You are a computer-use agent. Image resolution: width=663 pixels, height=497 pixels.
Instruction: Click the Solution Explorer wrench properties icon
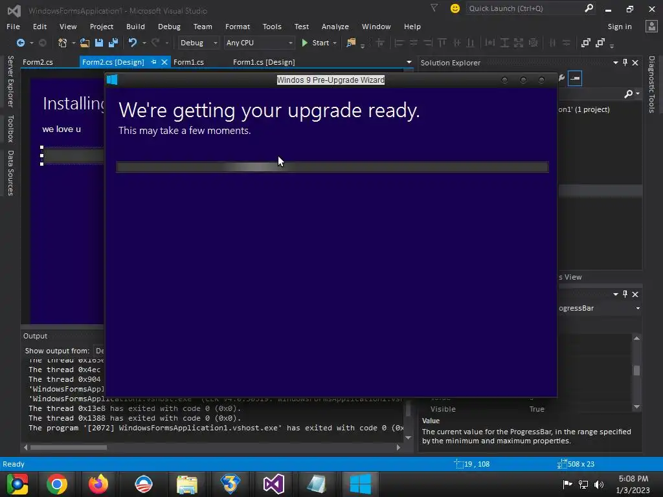561,78
